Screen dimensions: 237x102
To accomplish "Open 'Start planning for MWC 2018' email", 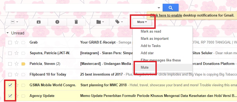I will (x=103, y=85).
